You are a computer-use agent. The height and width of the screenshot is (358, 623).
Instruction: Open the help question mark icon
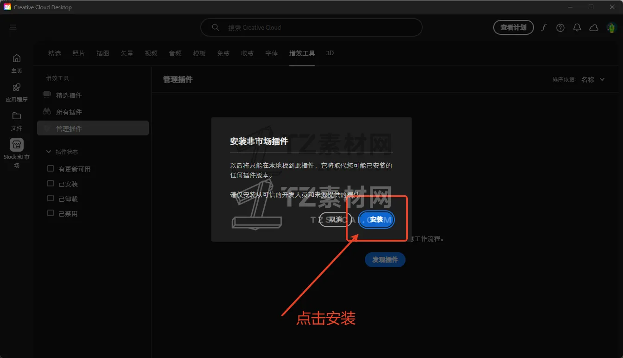point(560,27)
